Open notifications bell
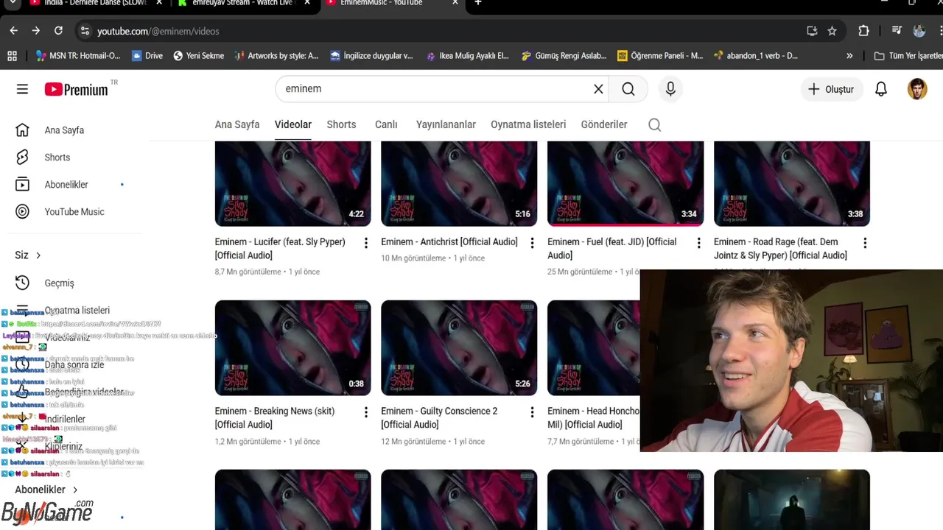943x530 pixels. (x=880, y=89)
